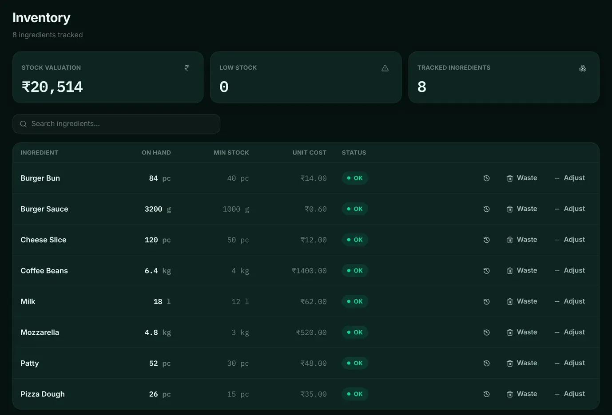Select the Mozzarella ingredient name
Viewport: 612px width, 415px height.
click(x=40, y=332)
